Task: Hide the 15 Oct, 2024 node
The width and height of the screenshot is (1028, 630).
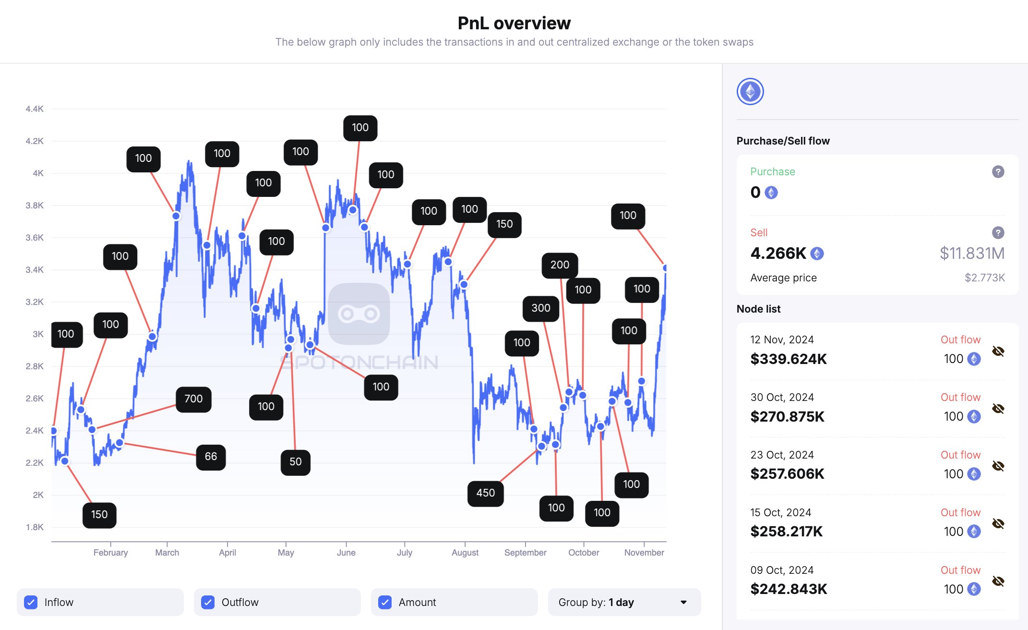Action: [x=998, y=523]
